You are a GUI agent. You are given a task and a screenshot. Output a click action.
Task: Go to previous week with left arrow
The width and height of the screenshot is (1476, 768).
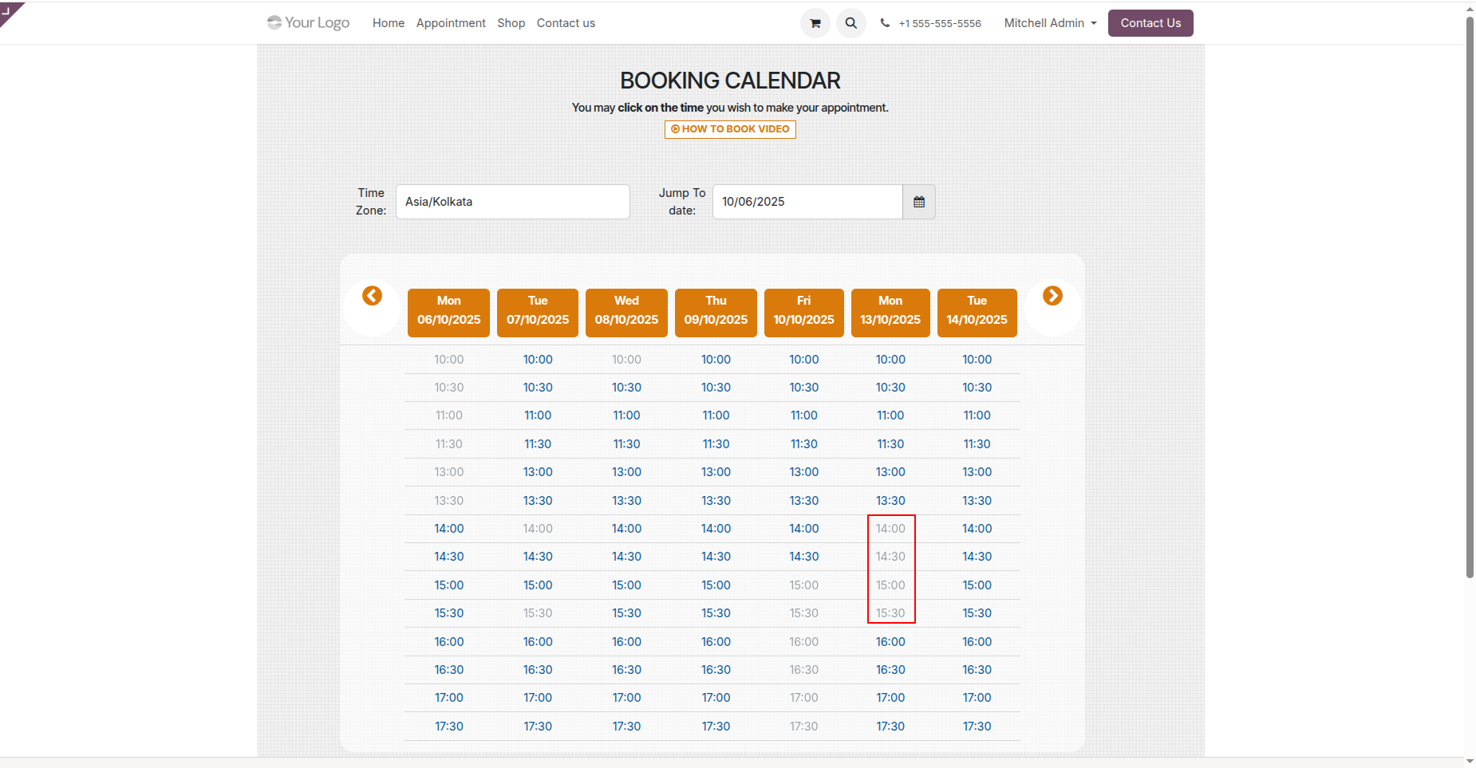372,296
